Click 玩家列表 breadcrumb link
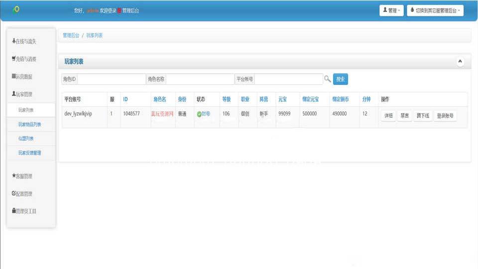Image resolution: width=478 pixels, height=269 pixels. click(x=95, y=35)
